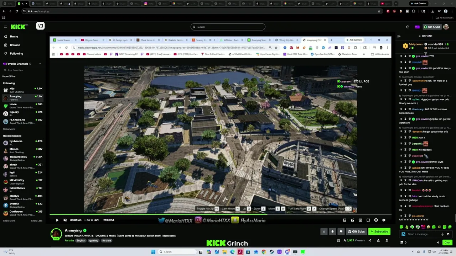The height and width of the screenshot is (256, 456).
Task: Open MRxChiCity recommended channel
Action: (x=23, y=182)
